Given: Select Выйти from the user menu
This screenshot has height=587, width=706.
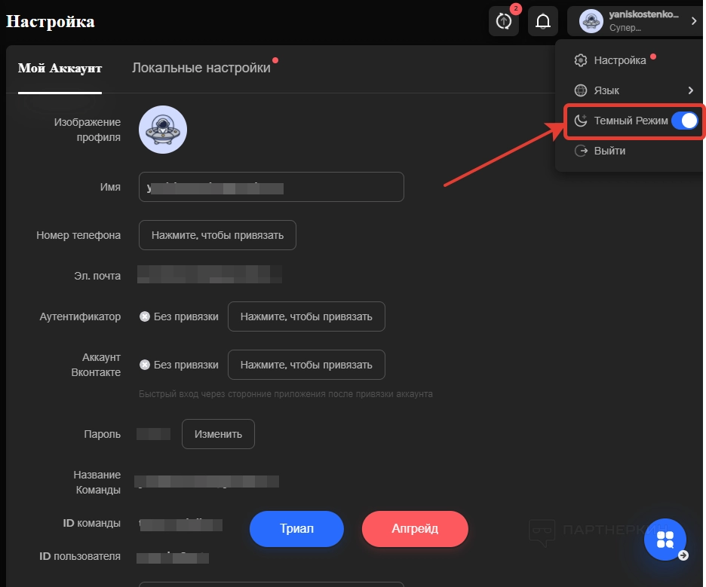Looking at the screenshot, I should click(x=609, y=151).
